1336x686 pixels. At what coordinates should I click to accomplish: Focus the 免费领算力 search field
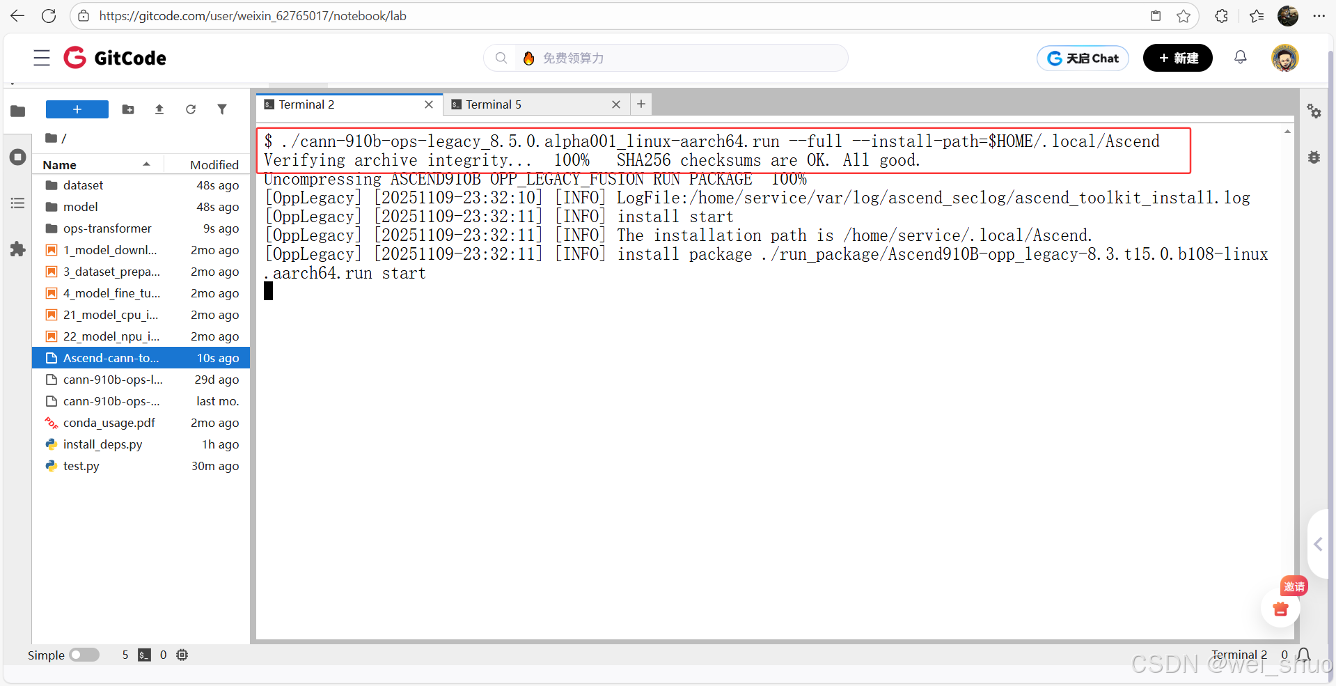pos(666,58)
